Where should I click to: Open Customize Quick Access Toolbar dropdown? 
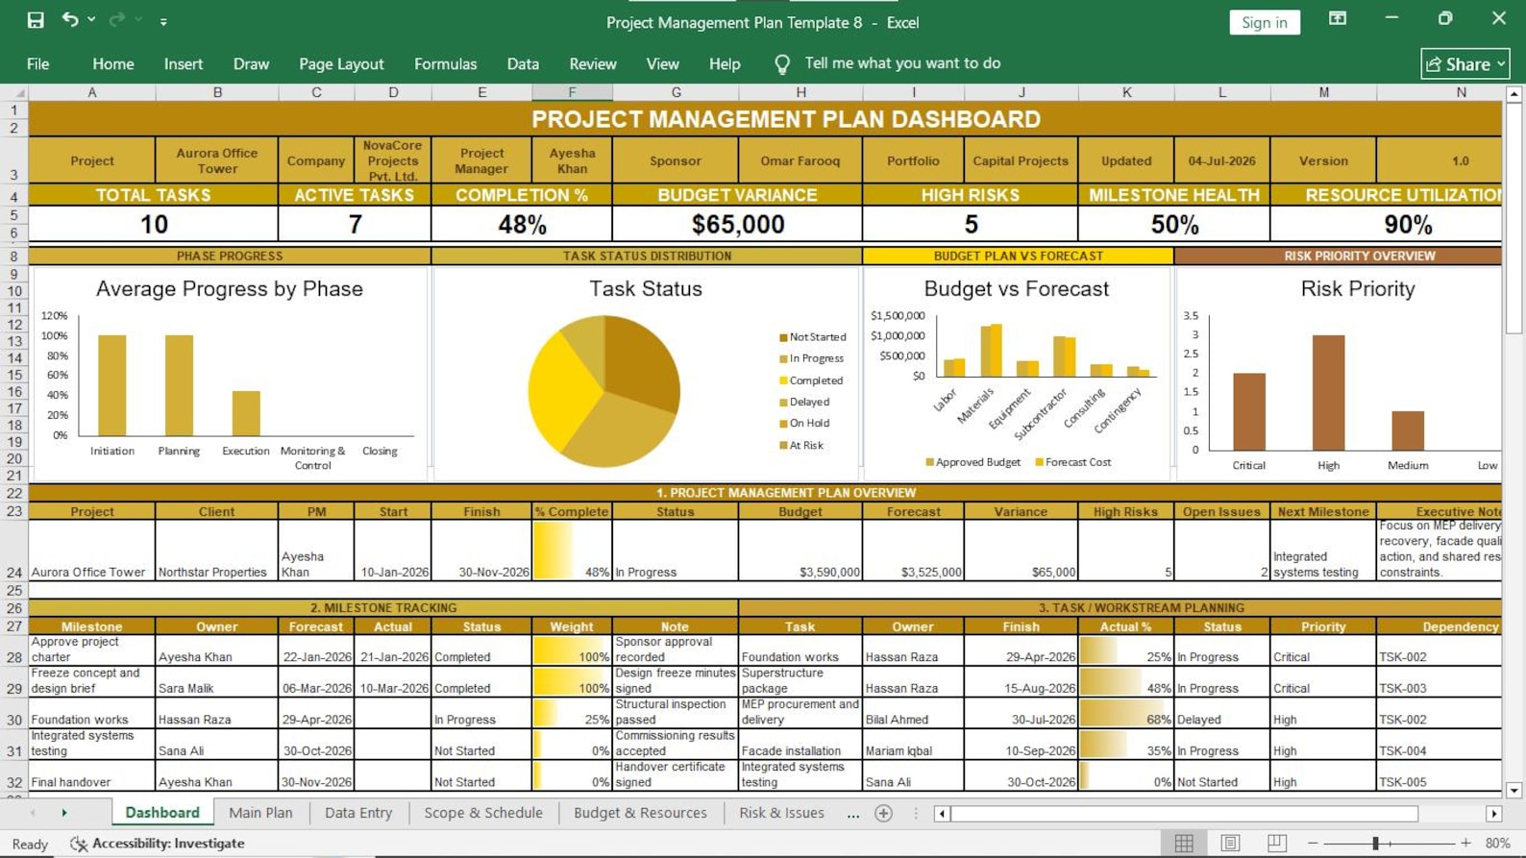coord(163,21)
